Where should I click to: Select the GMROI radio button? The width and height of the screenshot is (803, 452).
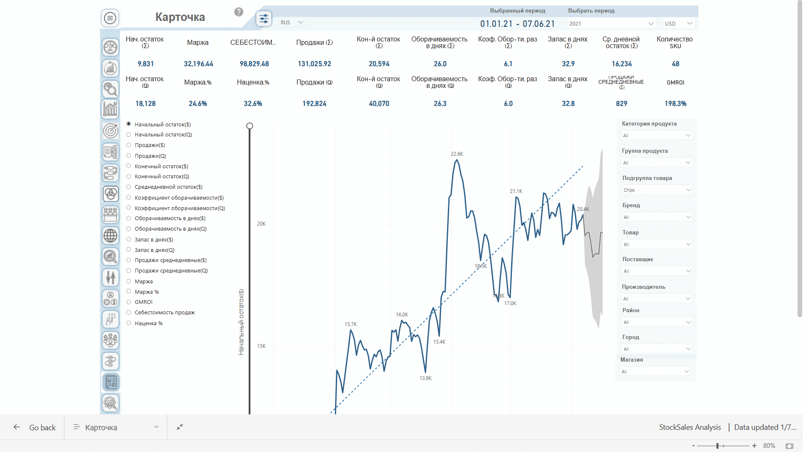pos(129,302)
